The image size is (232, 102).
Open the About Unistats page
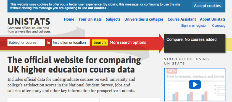pos(213,19)
